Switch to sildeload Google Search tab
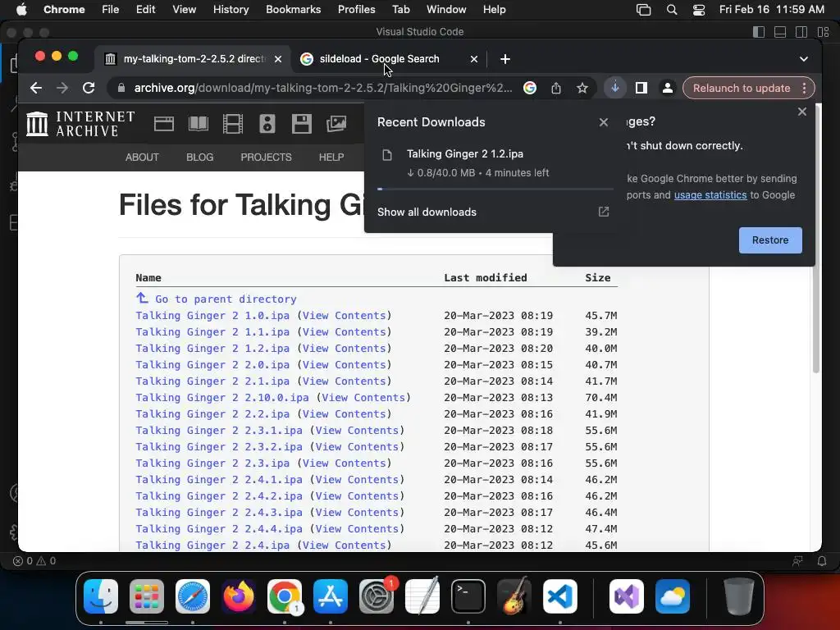The width and height of the screenshot is (840, 630). click(381, 59)
